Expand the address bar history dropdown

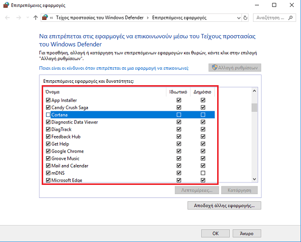click(x=238, y=18)
